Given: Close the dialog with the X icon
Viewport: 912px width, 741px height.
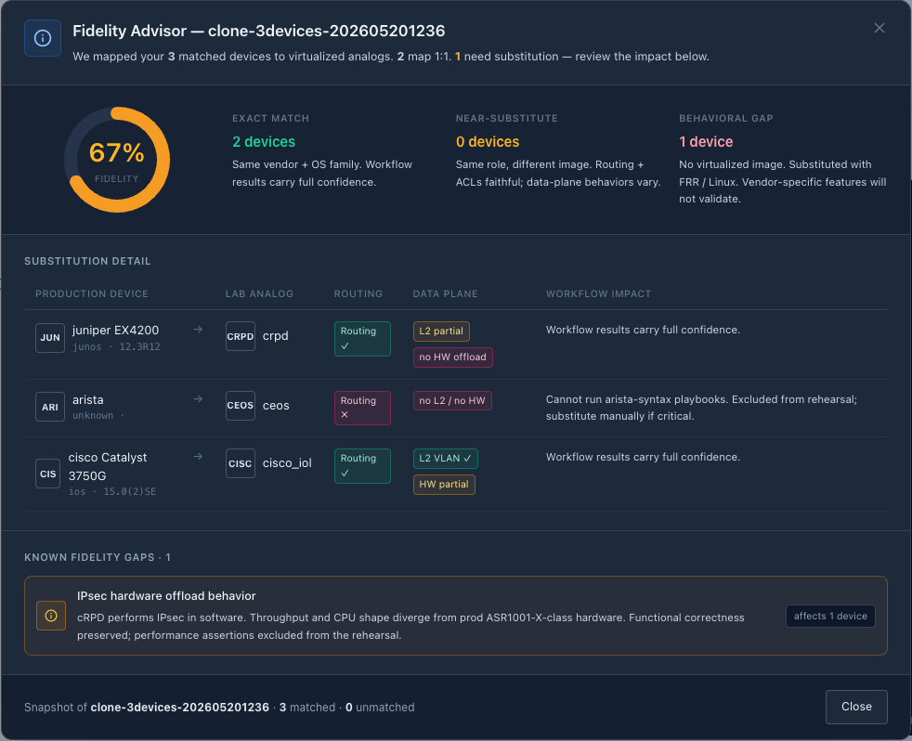Looking at the screenshot, I should (x=879, y=28).
